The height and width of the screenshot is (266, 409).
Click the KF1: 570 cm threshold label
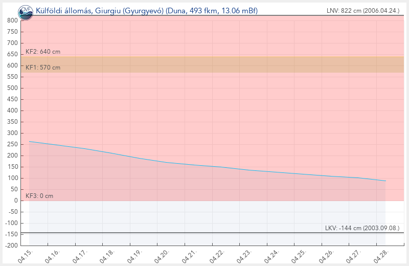43,68
